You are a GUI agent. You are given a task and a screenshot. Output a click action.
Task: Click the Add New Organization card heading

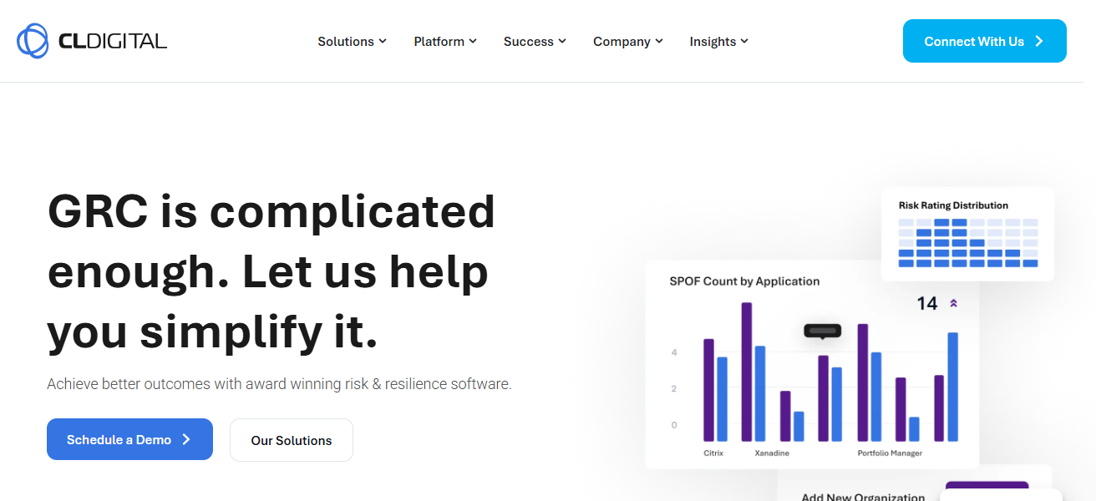[863, 497]
